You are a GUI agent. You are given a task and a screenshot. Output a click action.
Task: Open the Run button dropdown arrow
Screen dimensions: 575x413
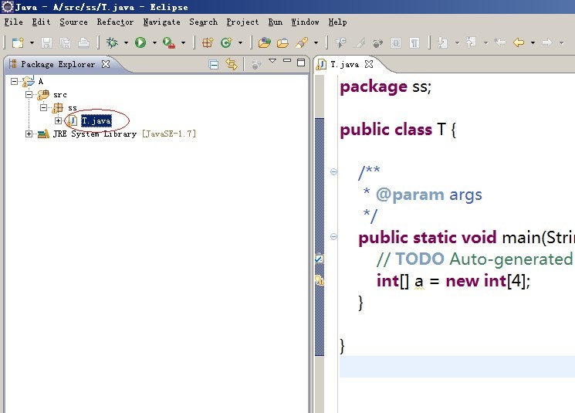pos(154,43)
